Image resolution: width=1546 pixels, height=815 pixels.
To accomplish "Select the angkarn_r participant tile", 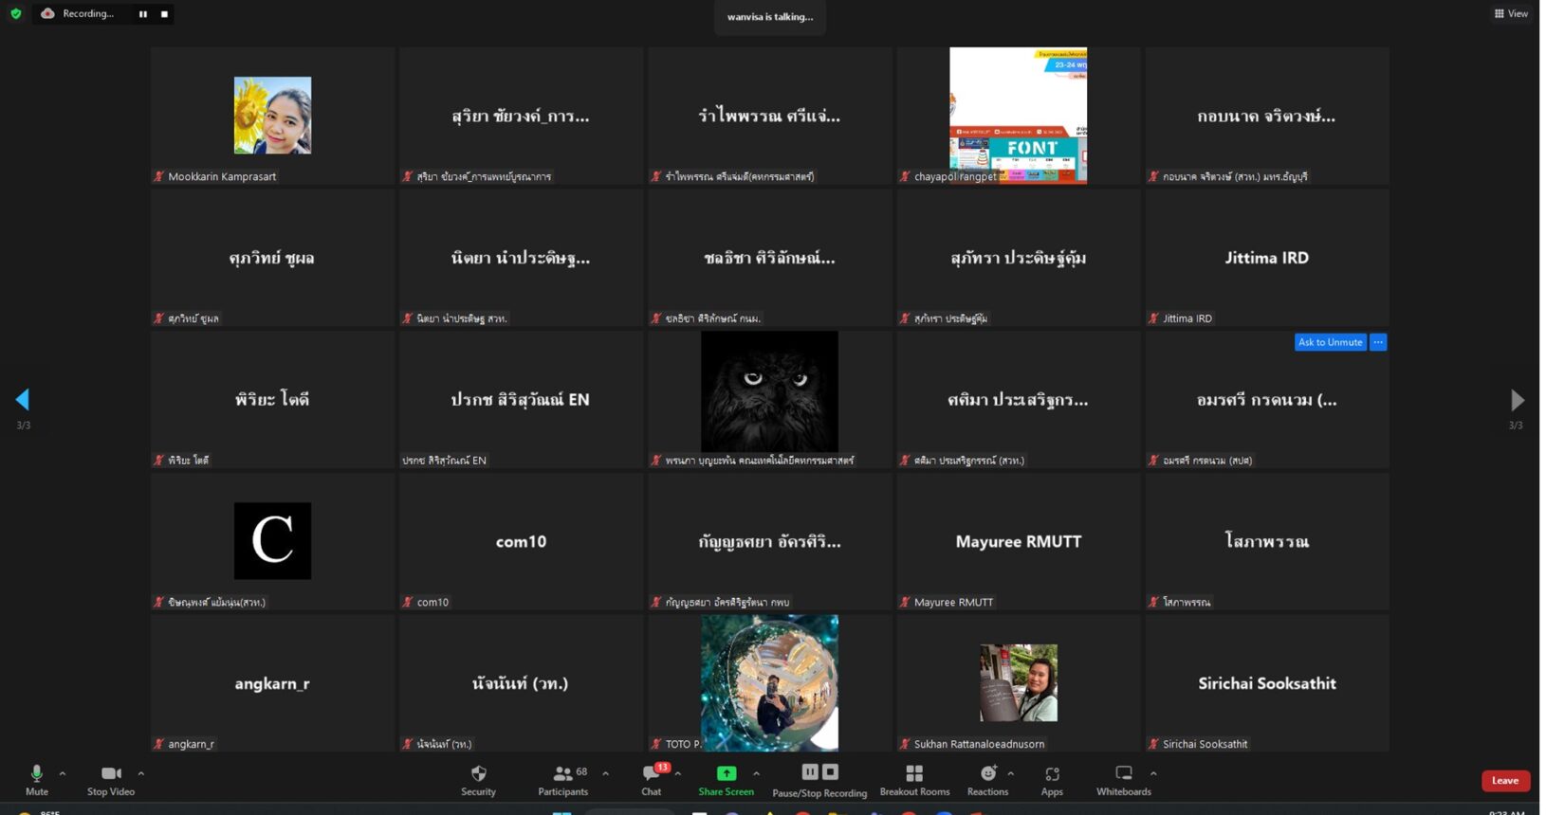I will point(272,683).
